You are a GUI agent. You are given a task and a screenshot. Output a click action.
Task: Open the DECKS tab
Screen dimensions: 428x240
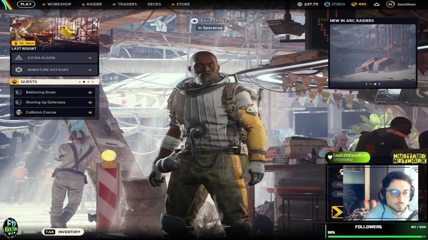(x=154, y=4)
